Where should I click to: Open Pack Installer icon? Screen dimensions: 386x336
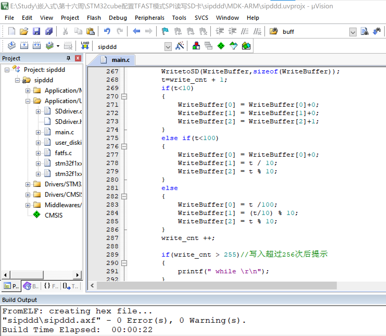pos(246,46)
